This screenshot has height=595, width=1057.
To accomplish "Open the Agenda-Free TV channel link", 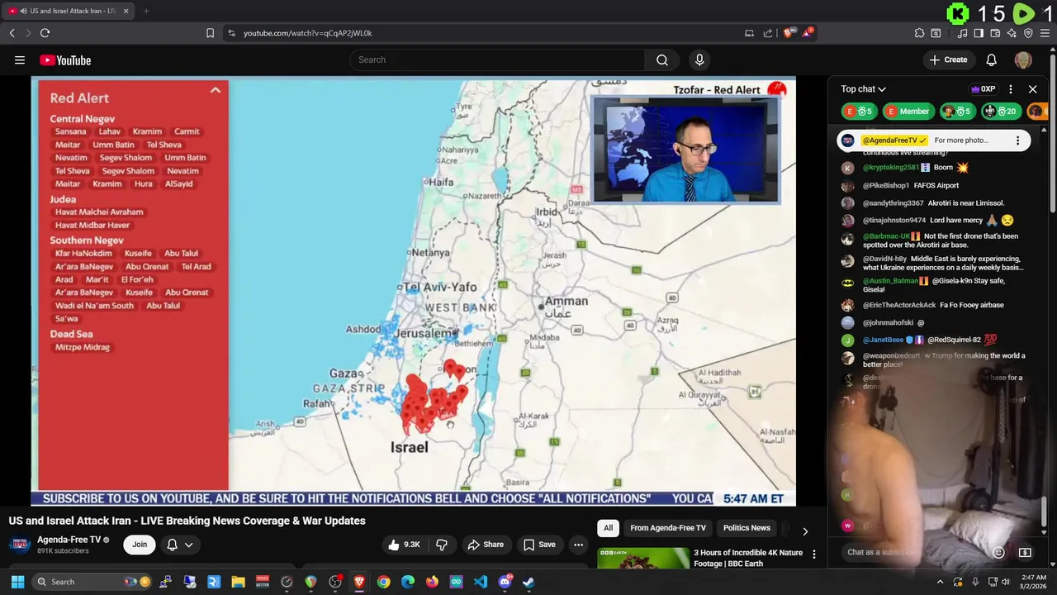I will 69,540.
